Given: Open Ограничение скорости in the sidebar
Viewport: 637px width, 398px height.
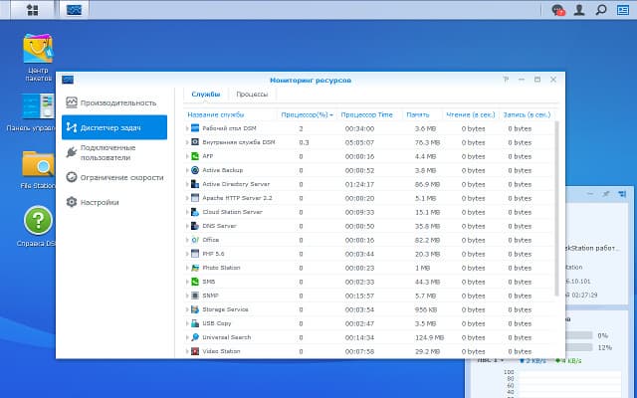Looking at the screenshot, I should [114, 177].
